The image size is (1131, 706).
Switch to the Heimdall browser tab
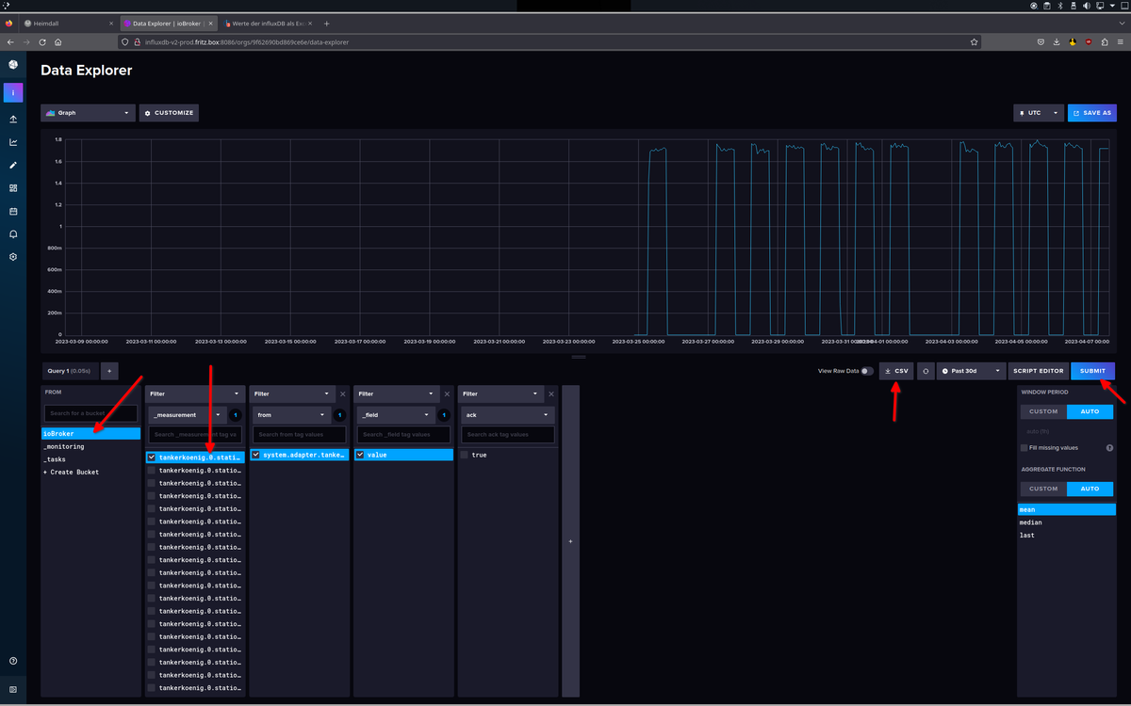68,23
